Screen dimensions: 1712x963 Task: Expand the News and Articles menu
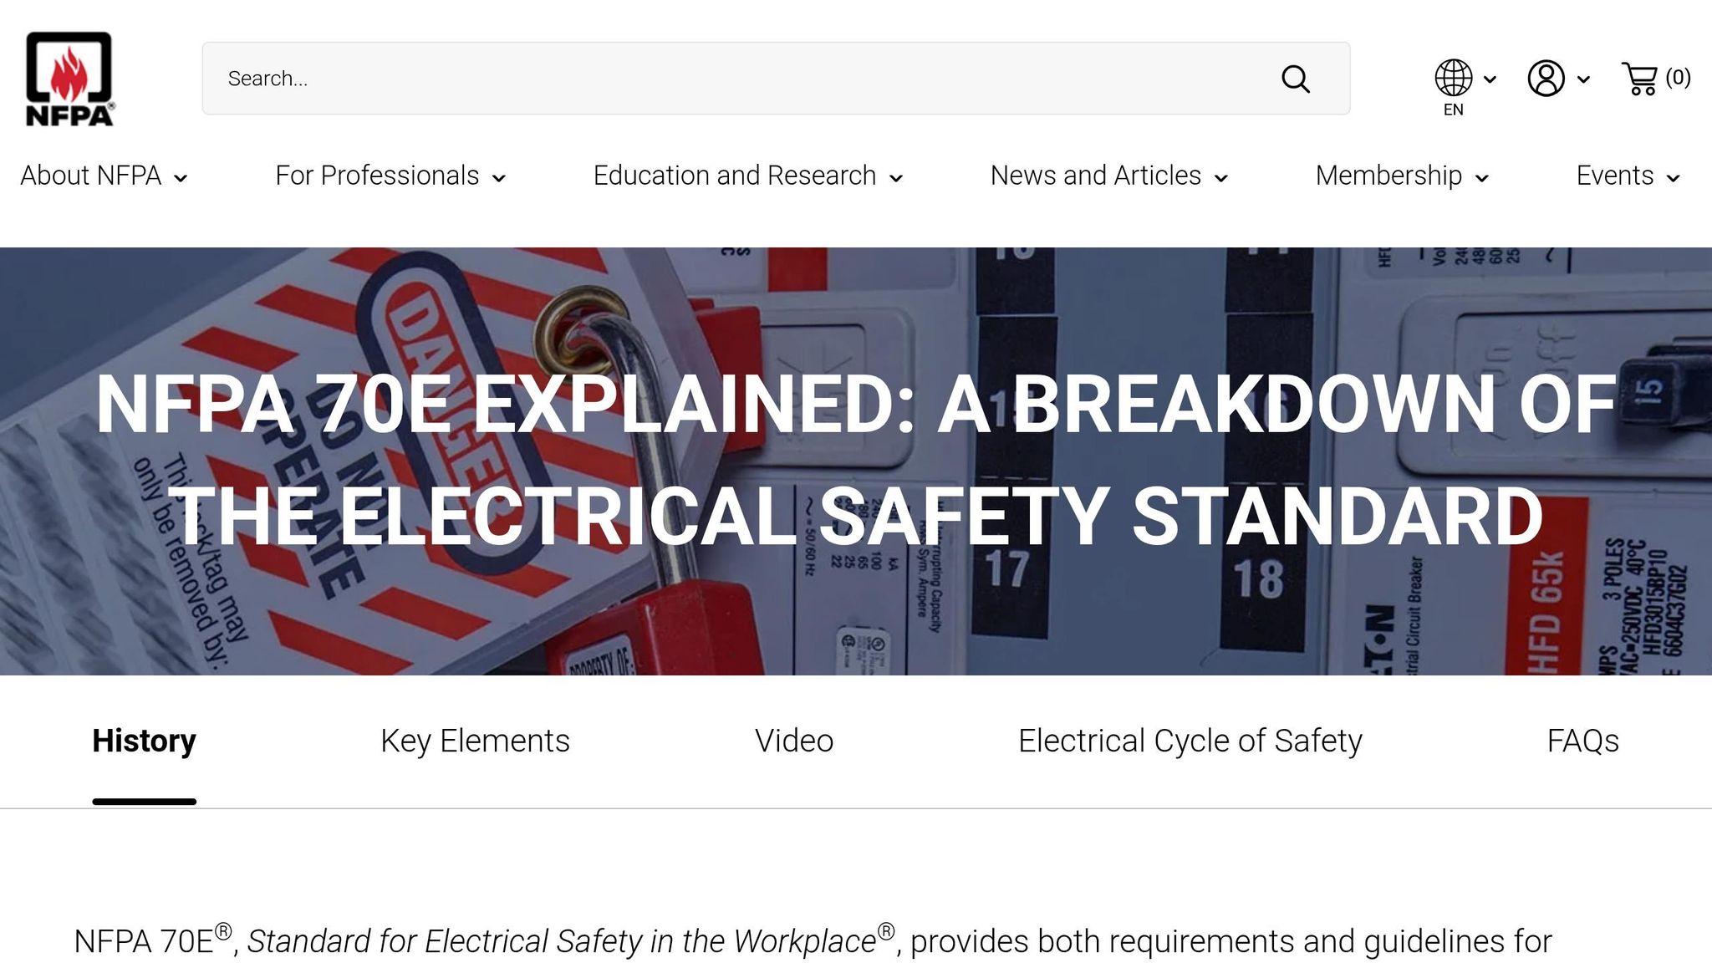tap(1109, 176)
